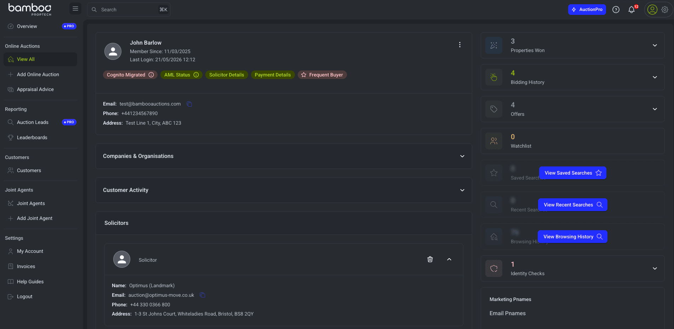Open the notifications bell
The height and width of the screenshot is (329, 674).
(632, 10)
